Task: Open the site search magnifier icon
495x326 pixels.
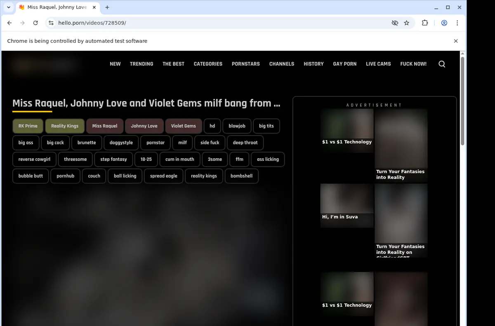Action: [442, 64]
